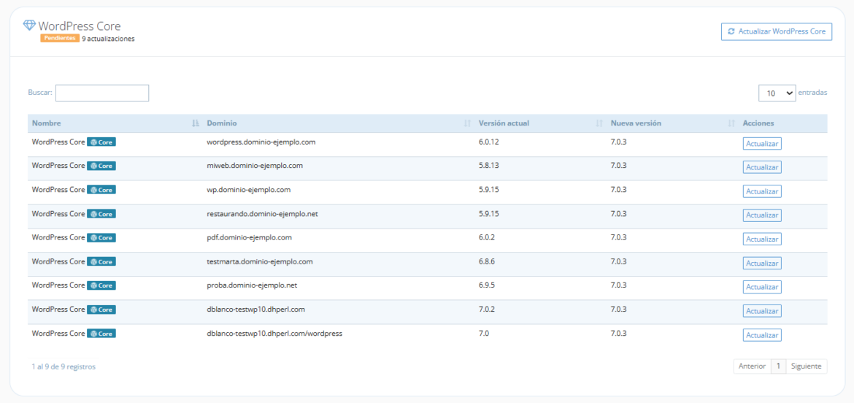Click the '9 actualizaciones' count text

(108, 39)
